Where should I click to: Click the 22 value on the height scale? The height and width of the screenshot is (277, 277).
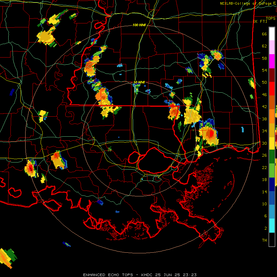(x=264, y=167)
